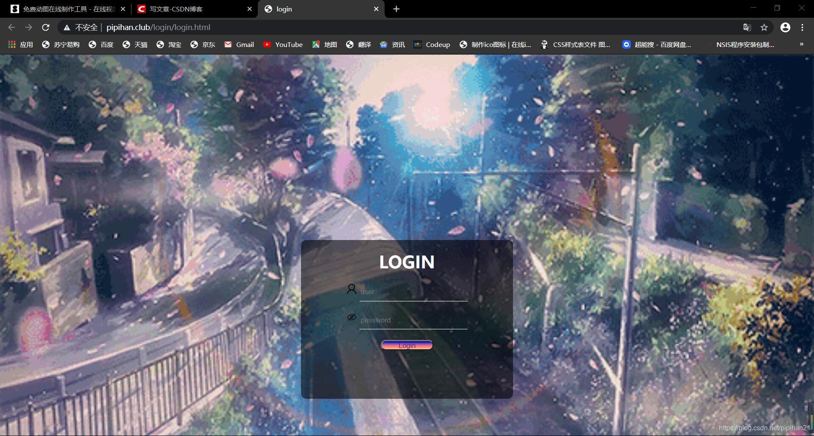Bookmark this page with the star
Image resolution: width=814 pixels, height=436 pixels.
(x=764, y=28)
